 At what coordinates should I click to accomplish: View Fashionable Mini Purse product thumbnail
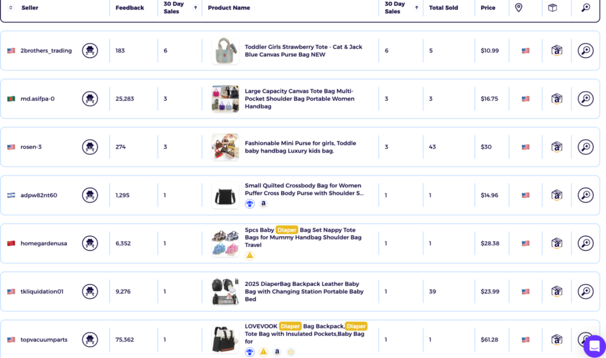tap(225, 147)
